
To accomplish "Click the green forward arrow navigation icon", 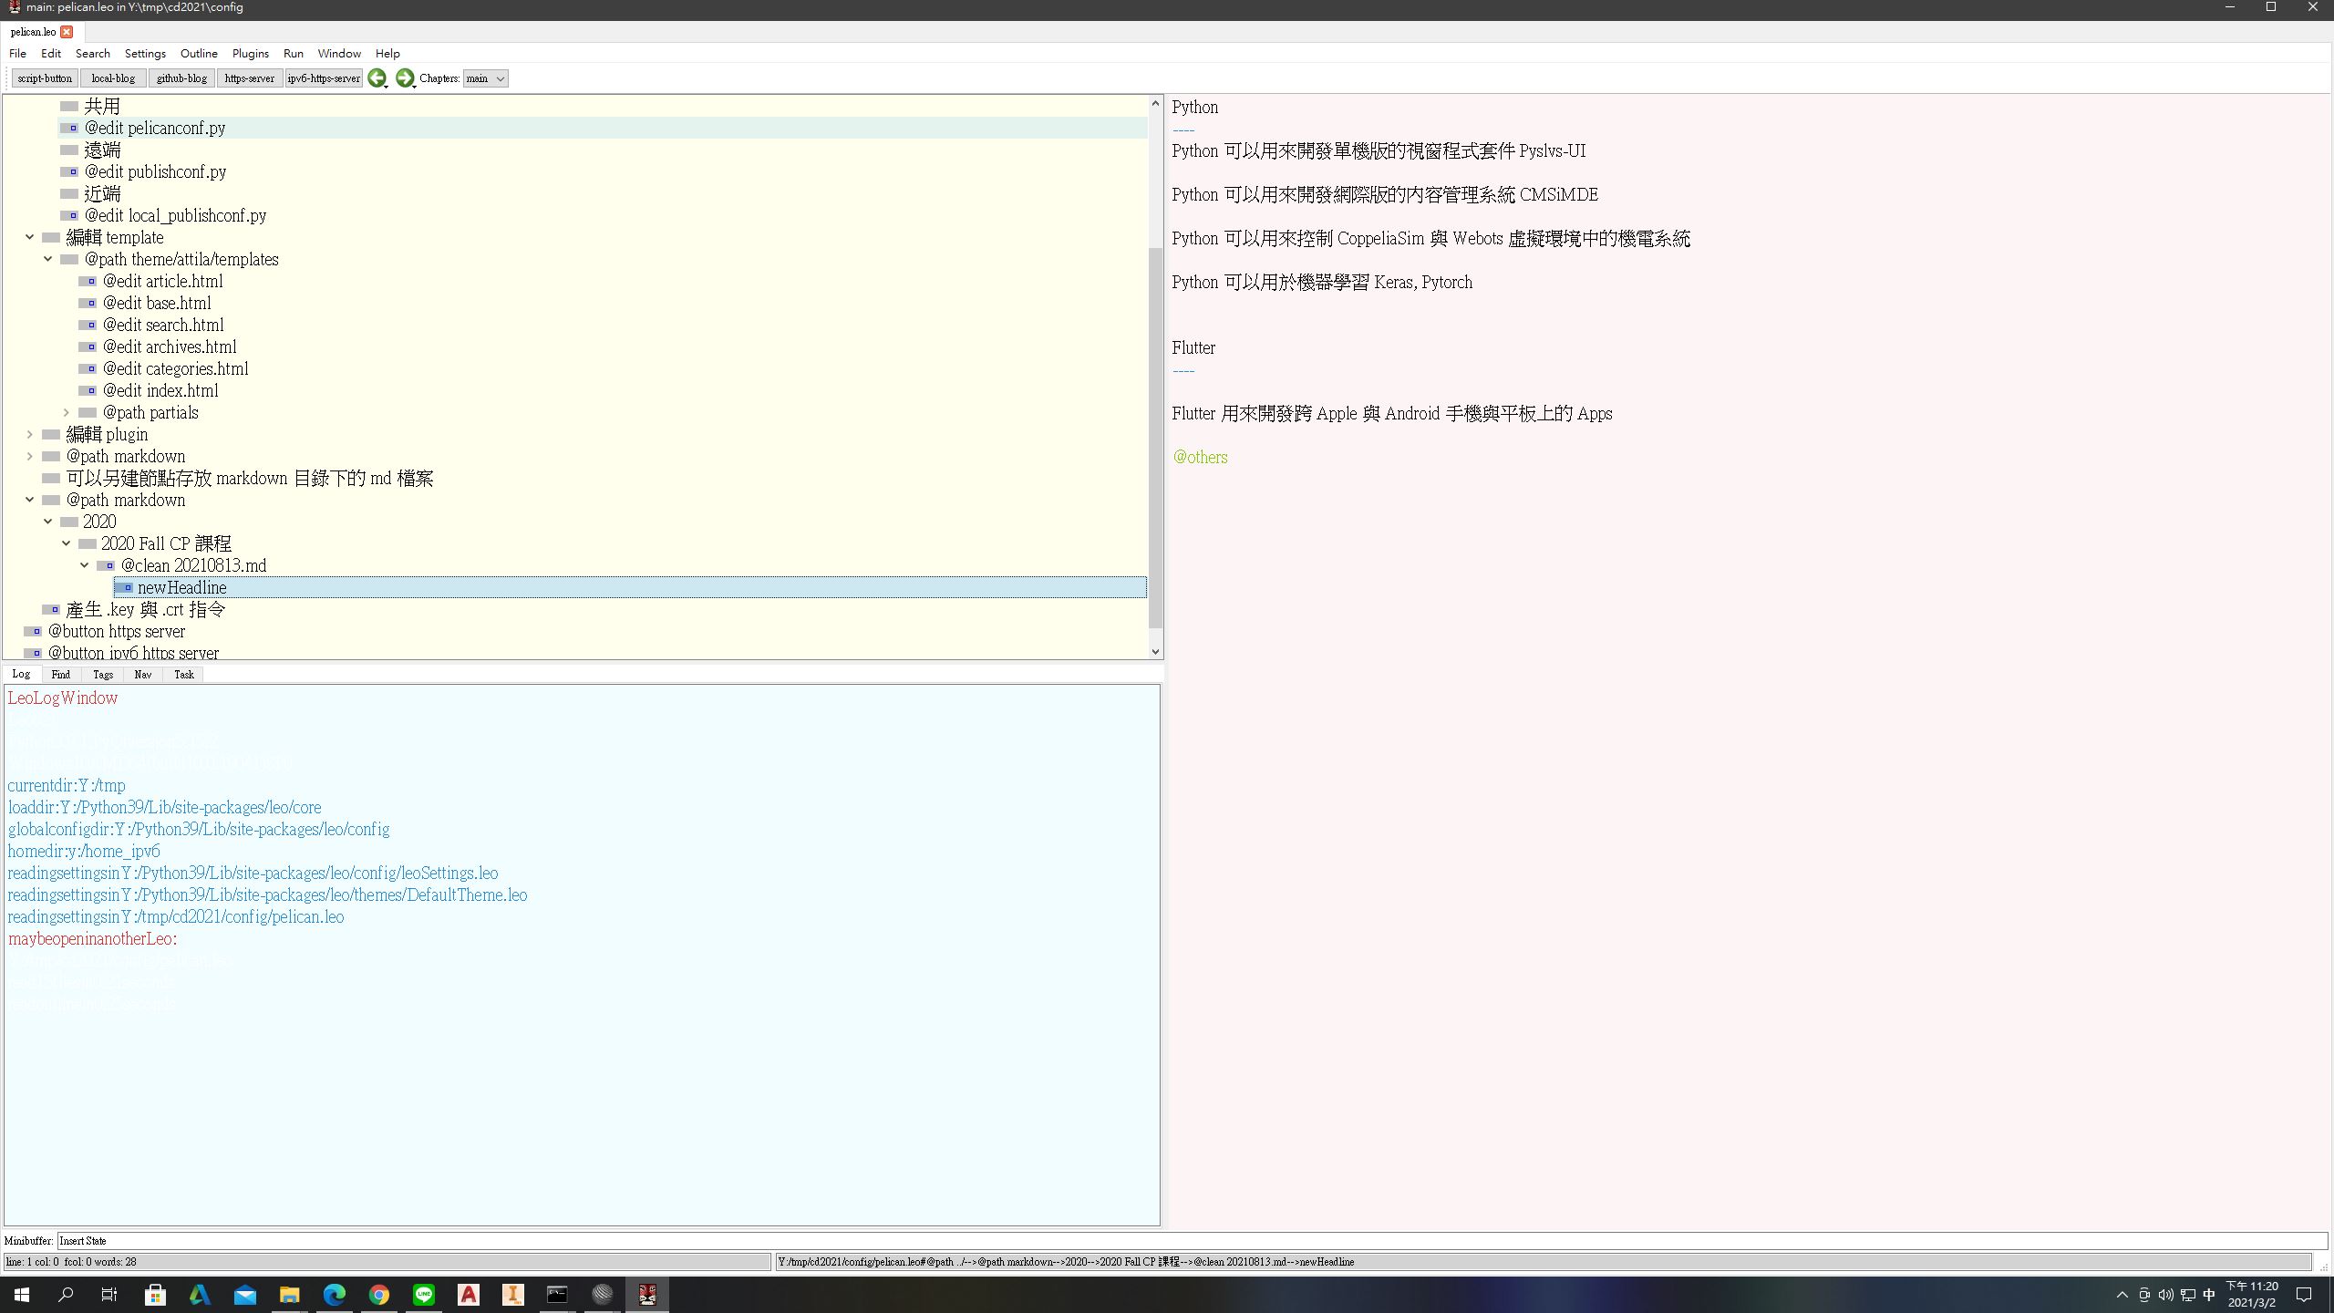I will [405, 78].
